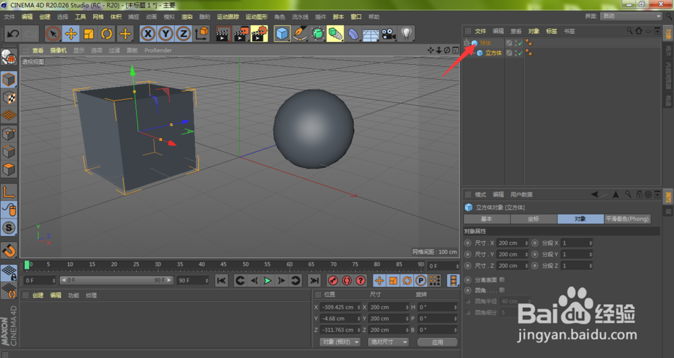Add a Cube primitive from toolbar

(282, 34)
